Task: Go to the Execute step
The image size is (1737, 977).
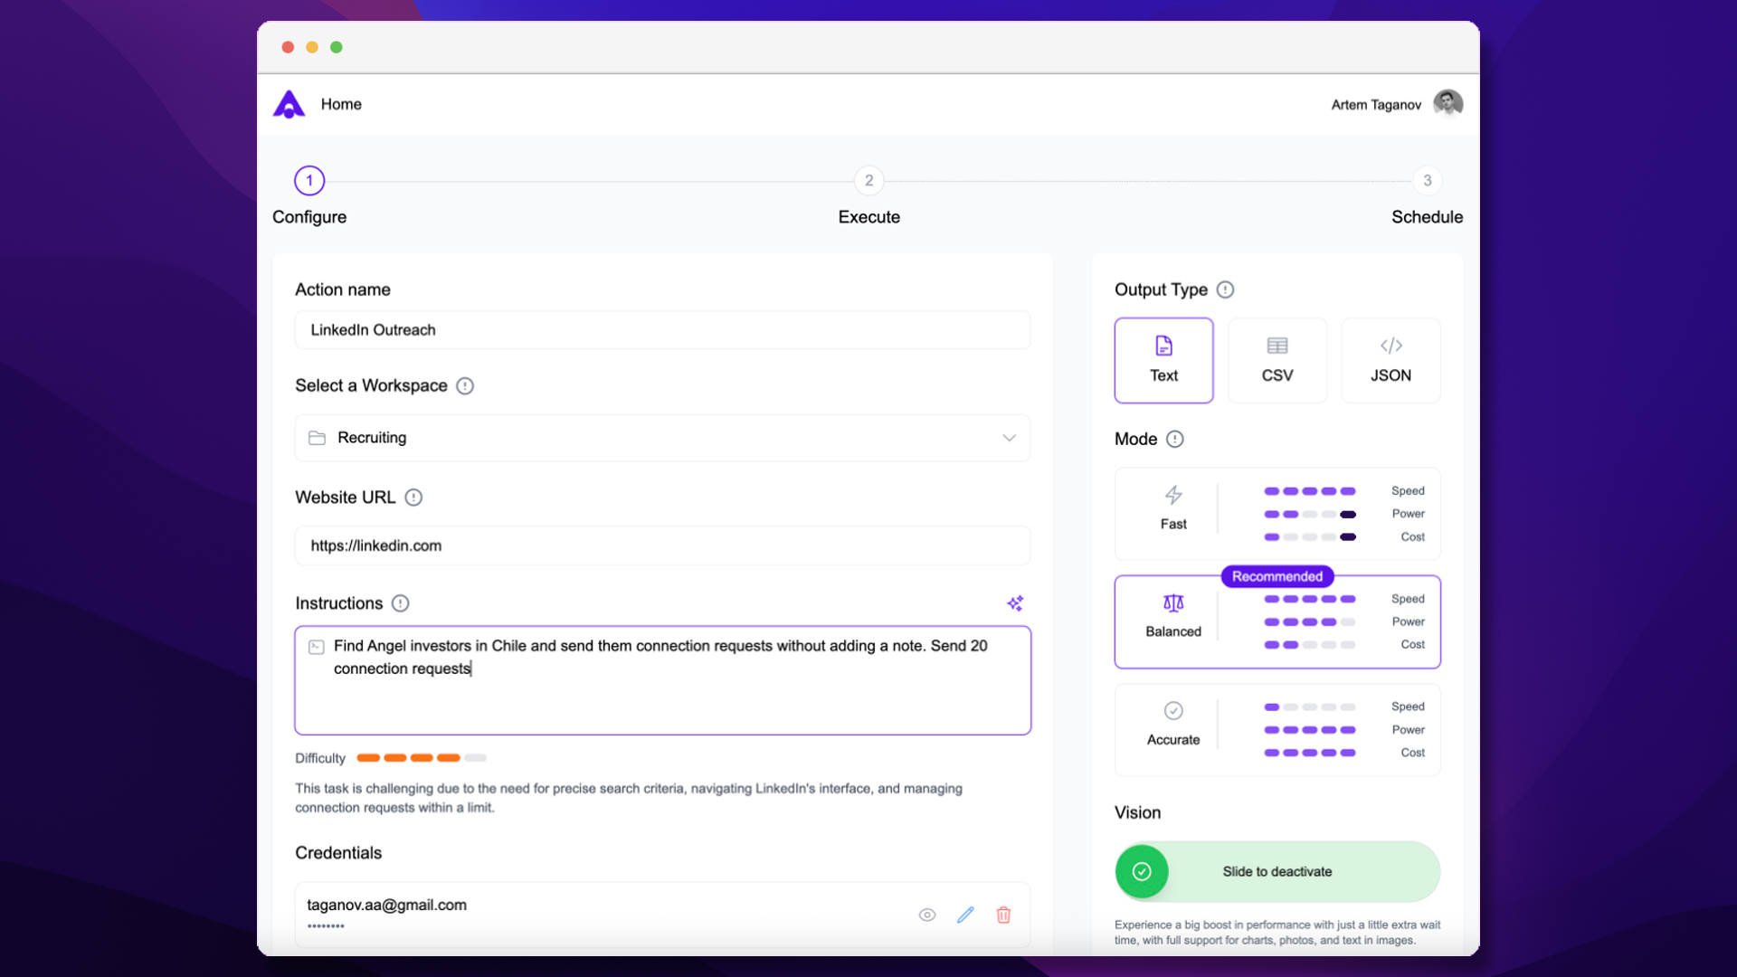Action: [x=868, y=181]
